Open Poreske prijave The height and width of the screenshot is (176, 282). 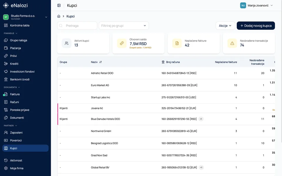(x=25, y=110)
